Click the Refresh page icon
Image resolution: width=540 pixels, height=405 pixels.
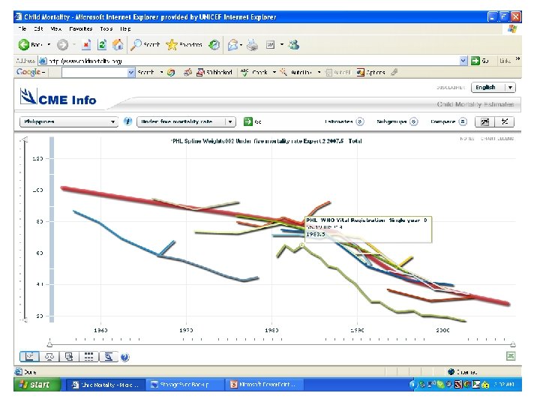click(102, 45)
